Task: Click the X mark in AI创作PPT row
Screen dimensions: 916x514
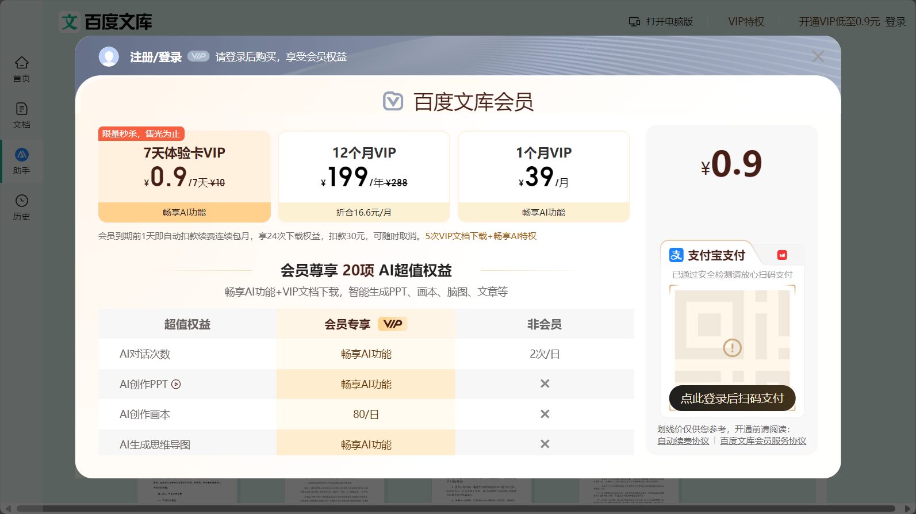Action: 545,383
